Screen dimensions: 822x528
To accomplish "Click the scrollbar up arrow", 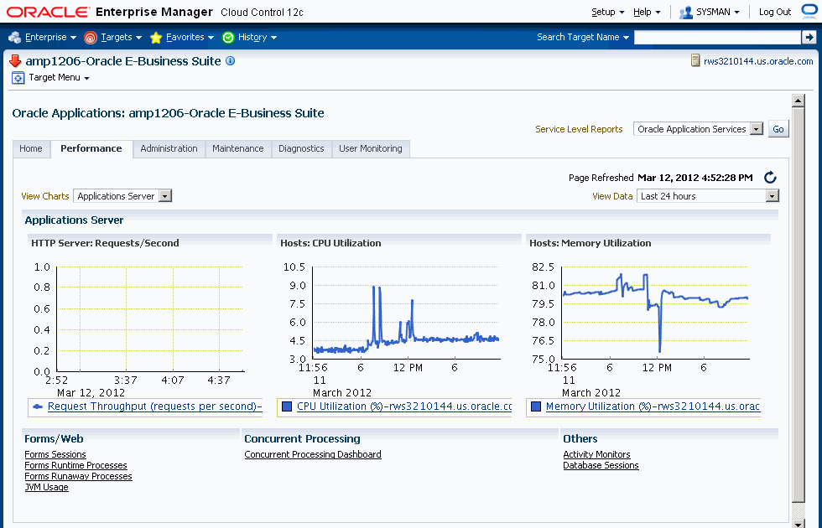I will [798, 101].
